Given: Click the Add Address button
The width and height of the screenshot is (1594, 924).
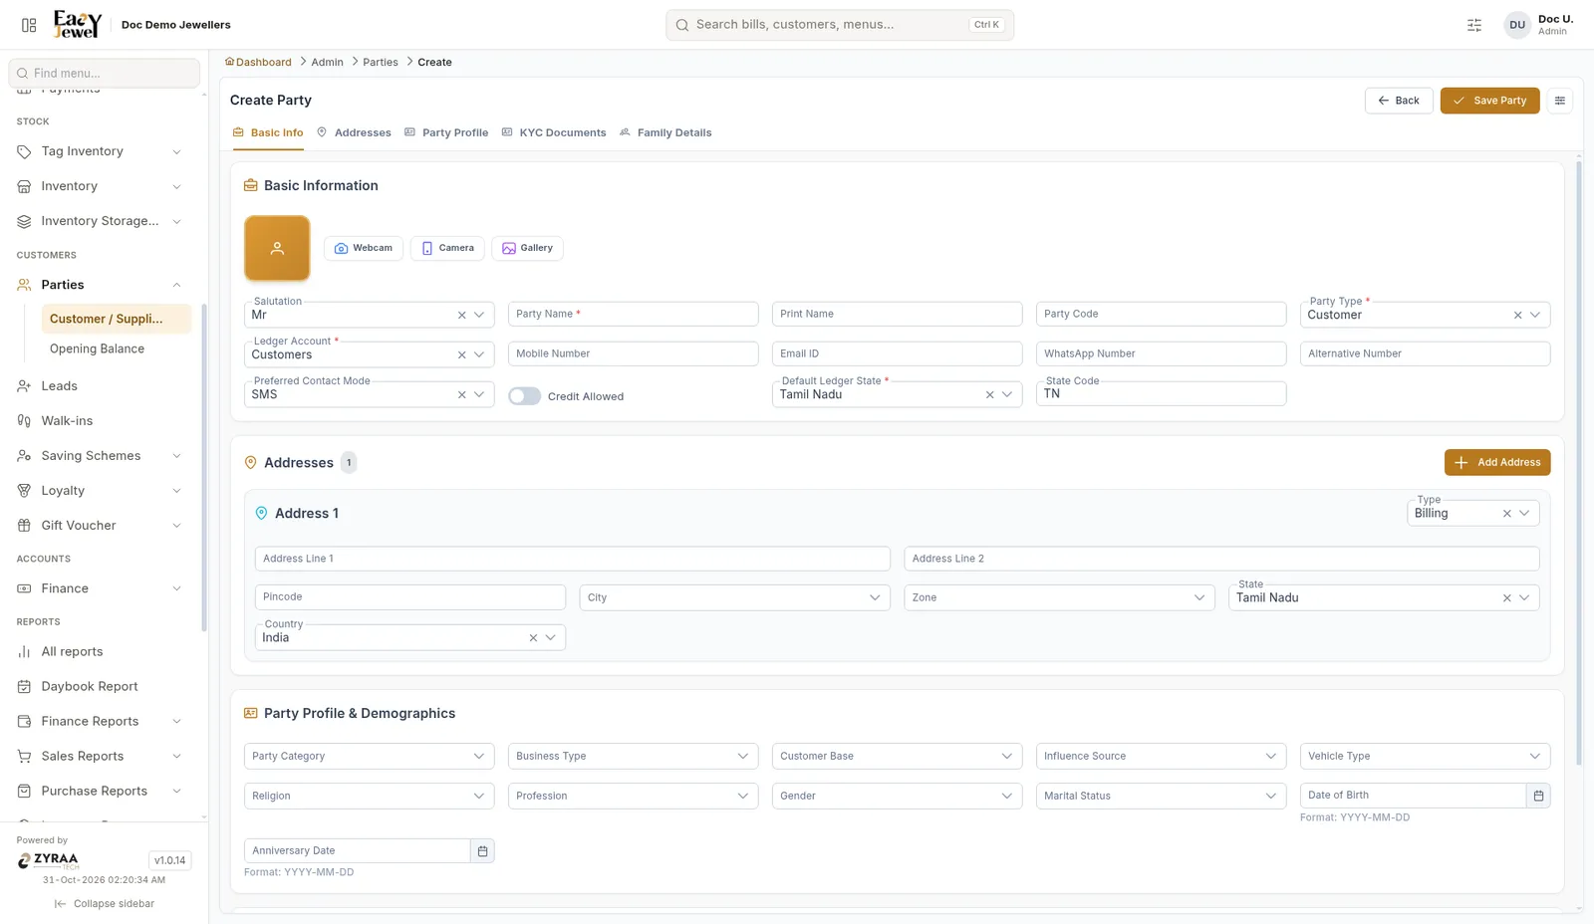Looking at the screenshot, I should click(x=1497, y=462).
